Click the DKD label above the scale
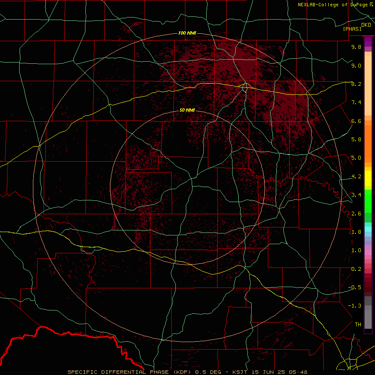This screenshot has height=375, width=375. pyautogui.click(x=366, y=25)
